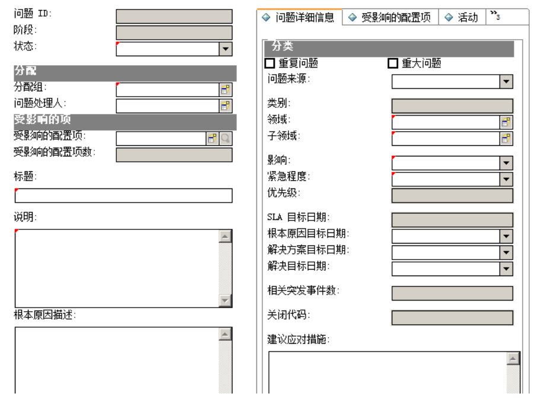Open the 根本原因目标日期 date picker dropdown
Viewport: 534px width, 403px height.
coord(506,236)
